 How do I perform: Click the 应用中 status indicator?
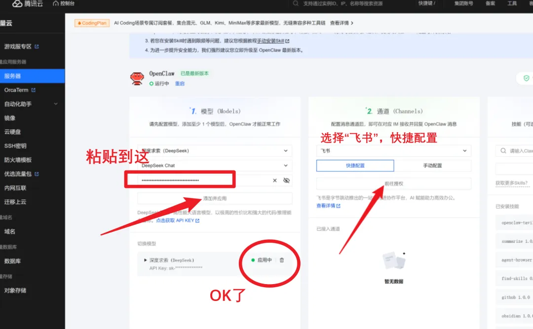coord(262,260)
